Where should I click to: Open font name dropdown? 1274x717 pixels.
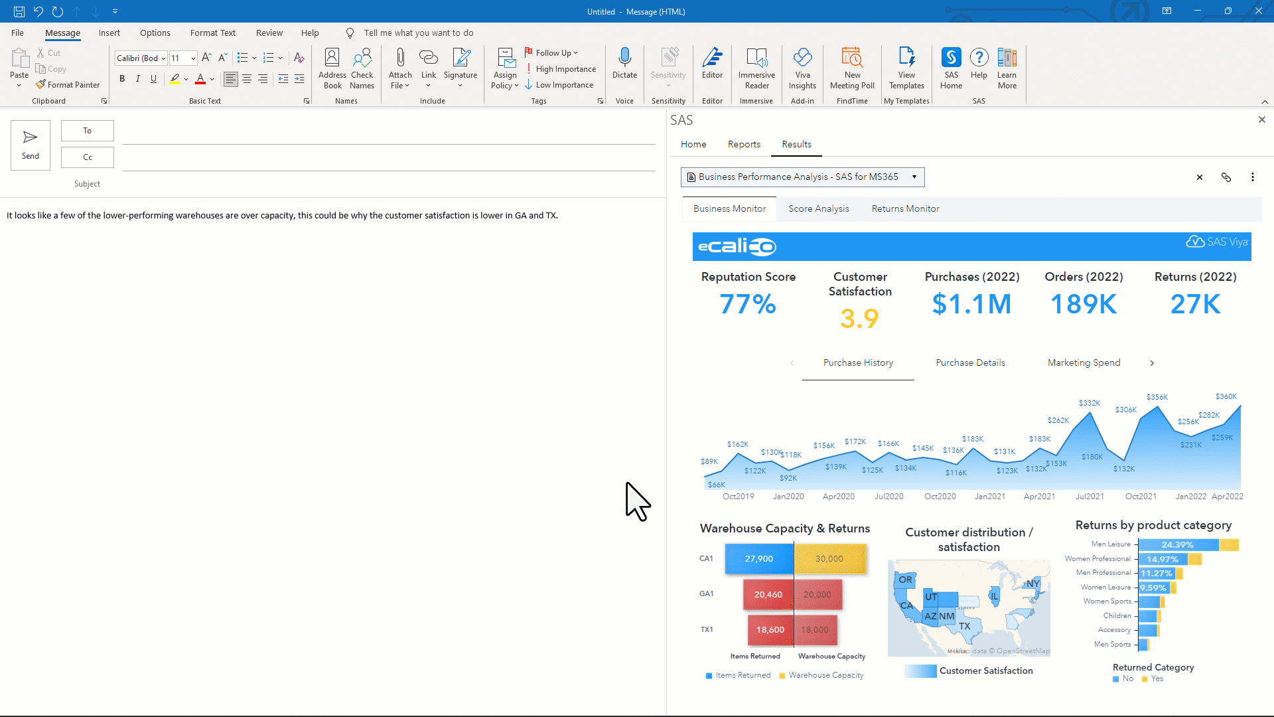pos(163,58)
